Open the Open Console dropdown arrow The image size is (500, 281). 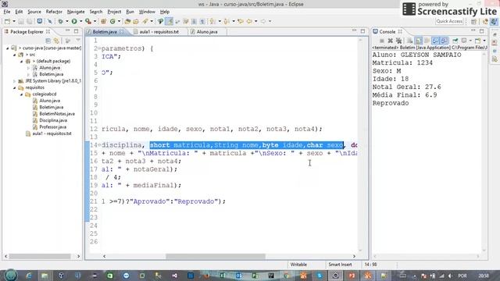tap(484, 41)
